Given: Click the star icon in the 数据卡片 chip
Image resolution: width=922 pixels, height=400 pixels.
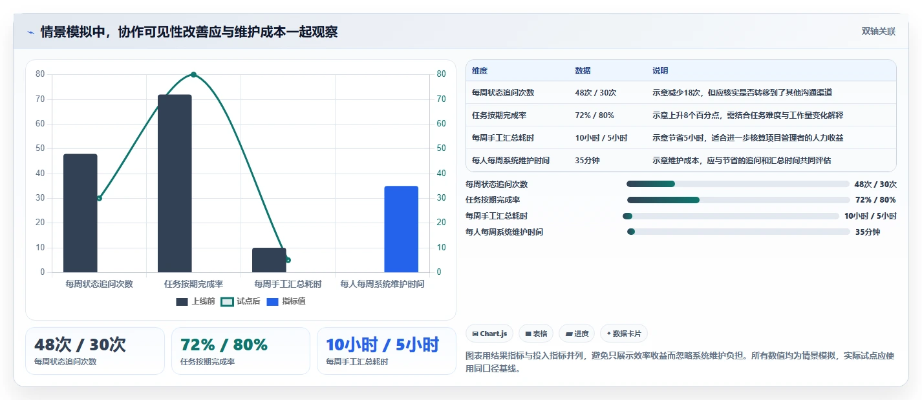Looking at the screenshot, I should click(608, 334).
